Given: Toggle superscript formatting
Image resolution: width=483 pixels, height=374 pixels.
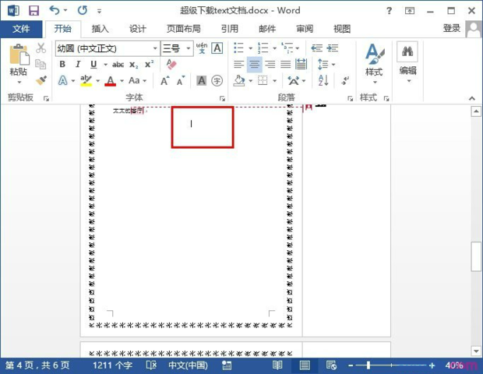Looking at the screenshot, I should (149, 64).
